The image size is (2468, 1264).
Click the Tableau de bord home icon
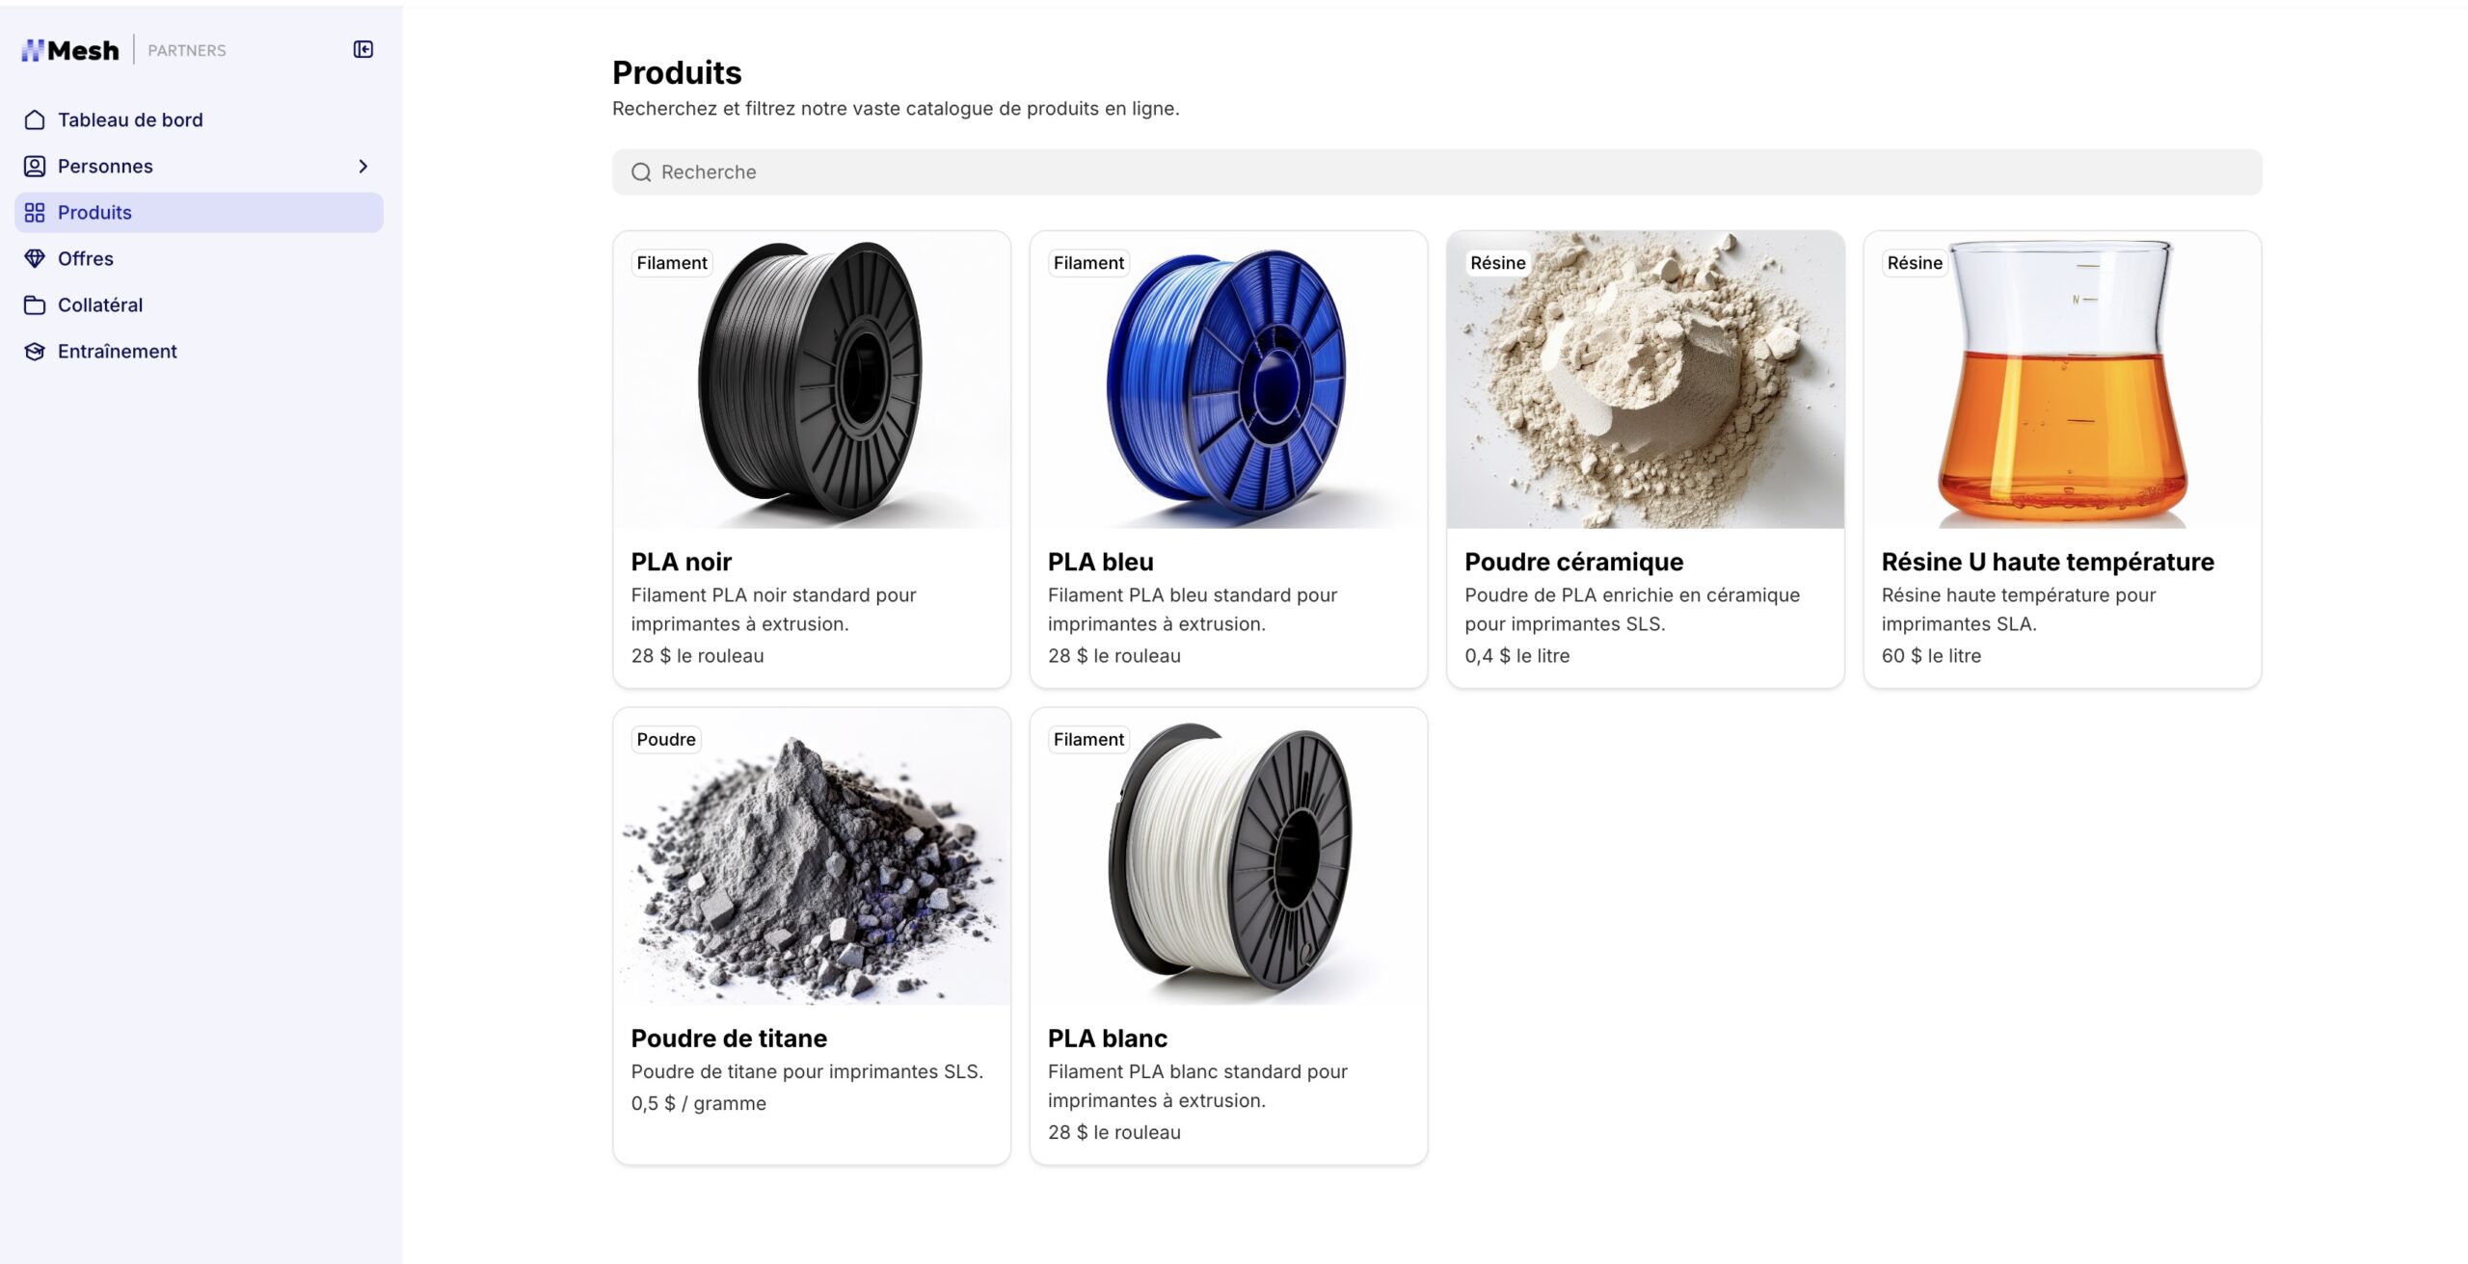(x=35, y=119)
